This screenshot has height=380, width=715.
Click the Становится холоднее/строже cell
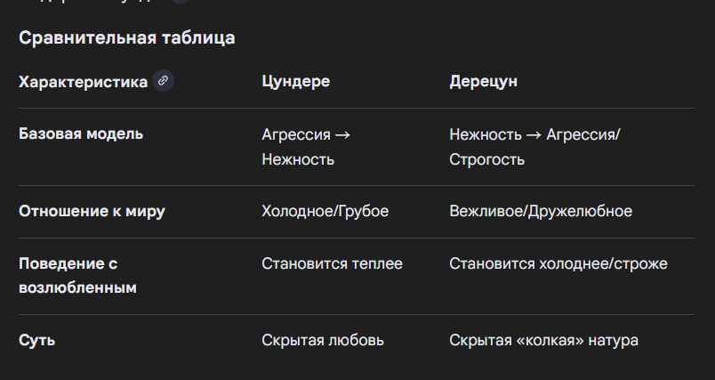(x=558, y=263)
